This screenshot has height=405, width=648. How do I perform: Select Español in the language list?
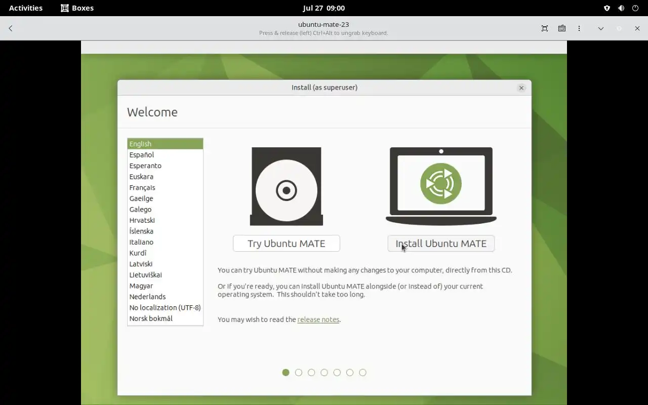tap(165, 155)
